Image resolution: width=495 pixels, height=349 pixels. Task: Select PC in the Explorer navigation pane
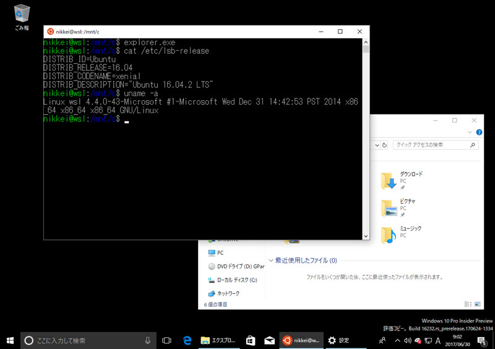[216, 252]
